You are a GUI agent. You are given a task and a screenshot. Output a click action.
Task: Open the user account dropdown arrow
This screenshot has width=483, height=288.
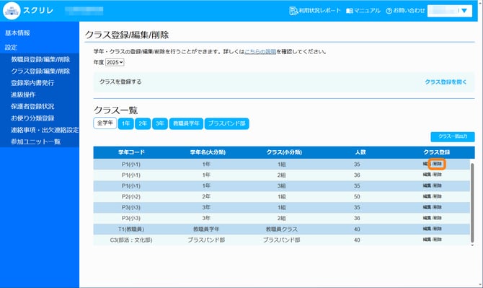coord(464,11)
